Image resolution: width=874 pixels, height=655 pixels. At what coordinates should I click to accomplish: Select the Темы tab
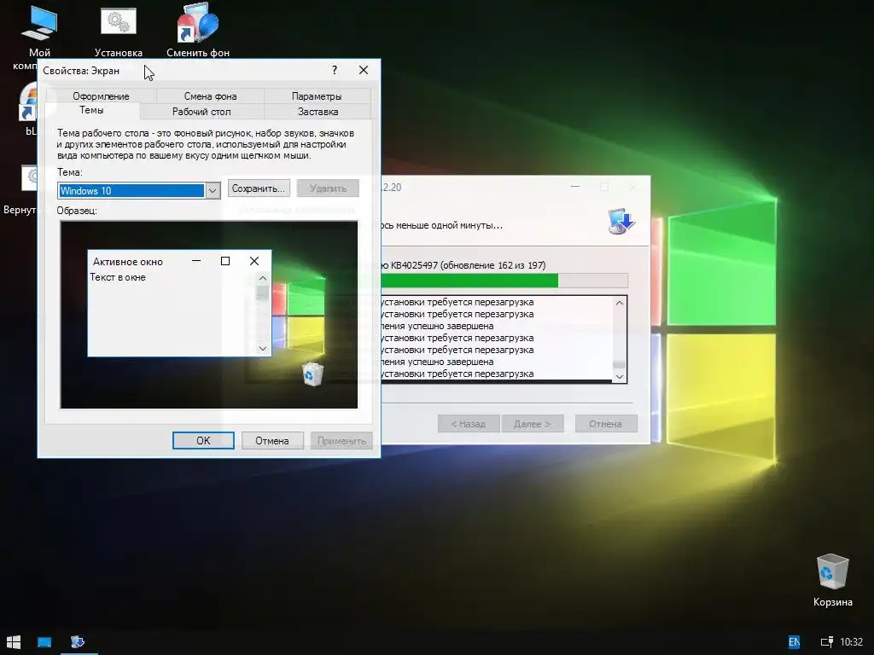(91, 110)
